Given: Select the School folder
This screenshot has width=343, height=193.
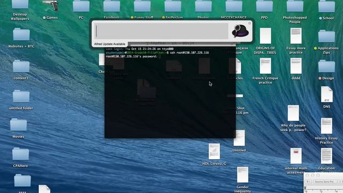Looking at the screenshot, I should pos(326,6).
